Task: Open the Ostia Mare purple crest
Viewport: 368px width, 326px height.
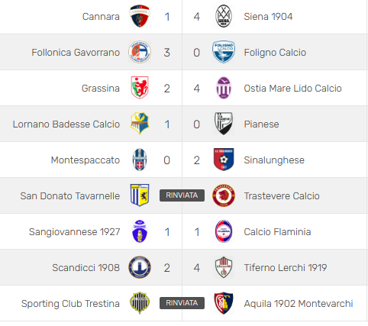Action: 224,88
